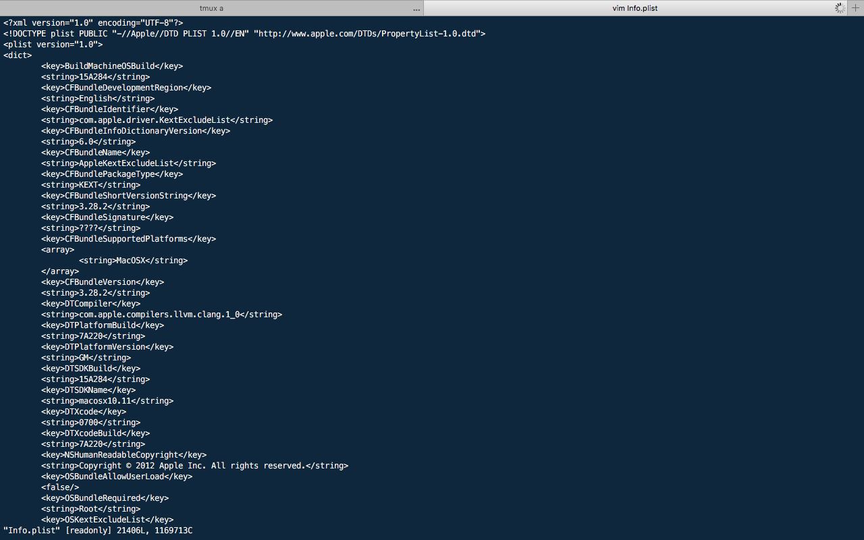This screenshot has height=540, width=864.
Task: Click the activity spinner in the vim tab
Action: click(840, 8)
